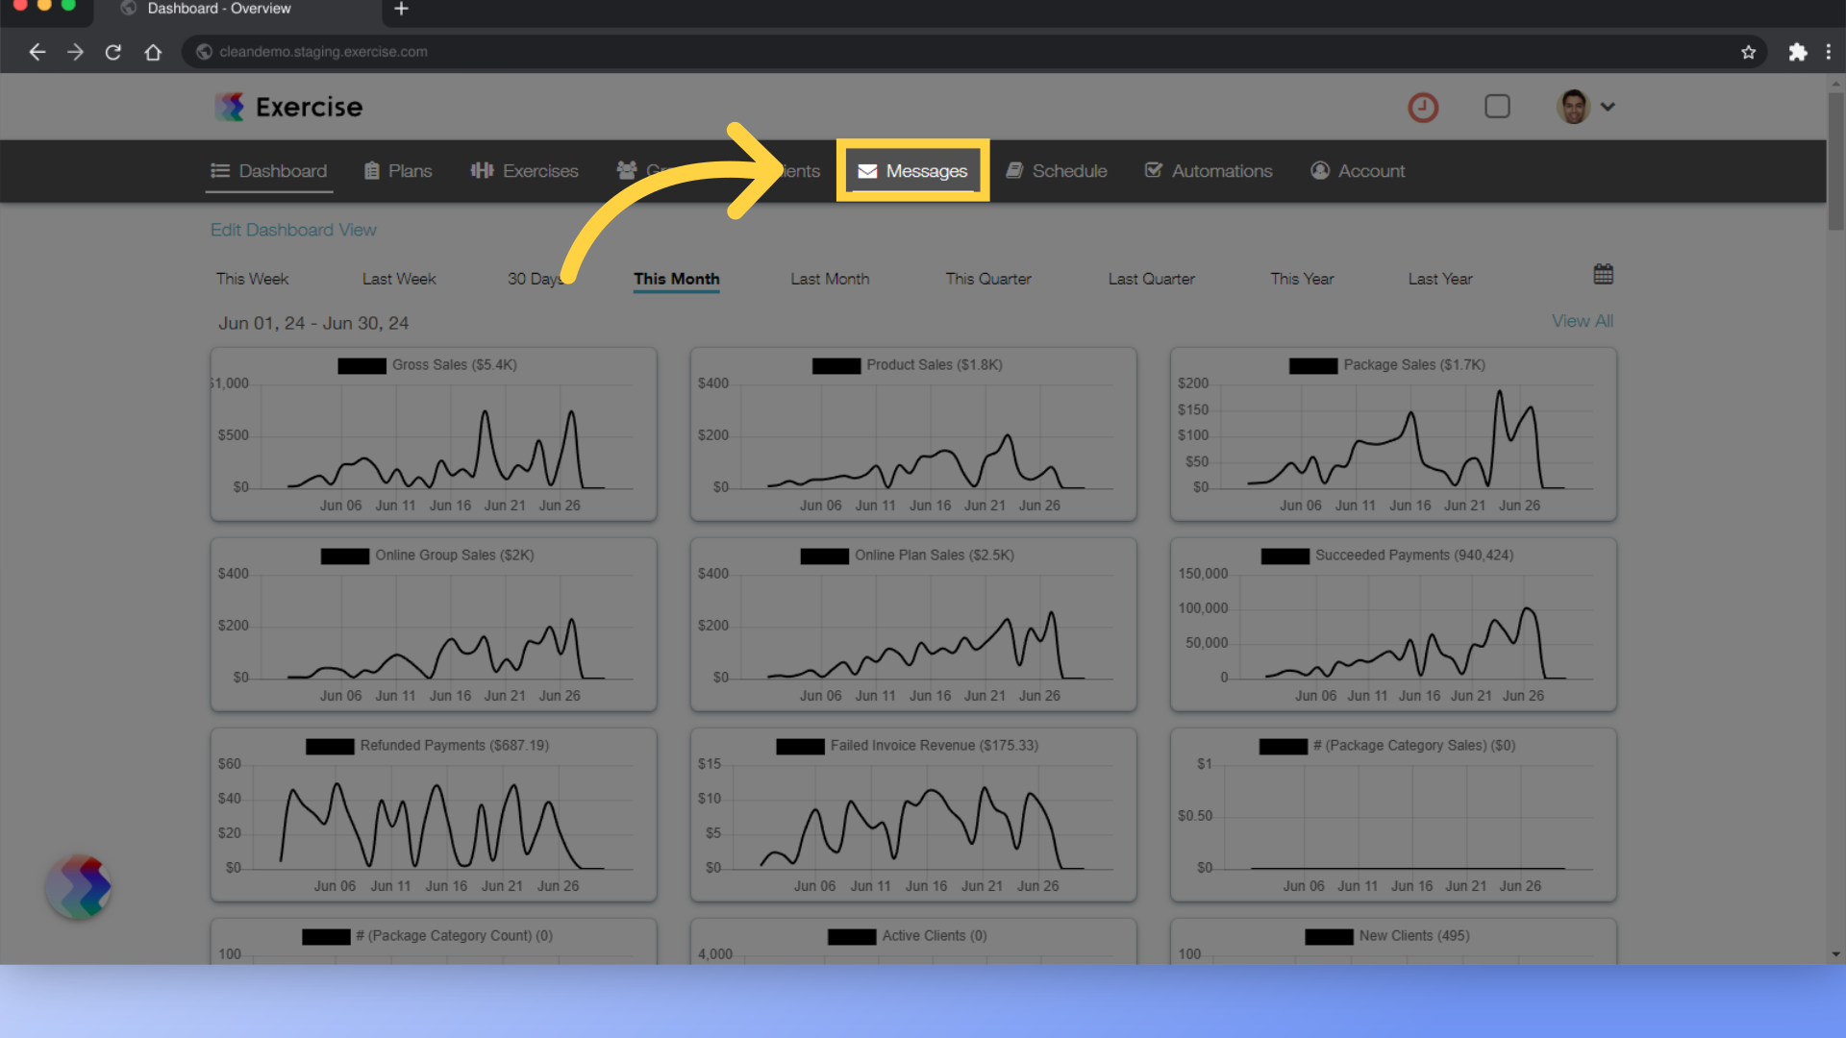Open the Messages tab
The image size is (1846, 1038).
click(x=912, y=171)
